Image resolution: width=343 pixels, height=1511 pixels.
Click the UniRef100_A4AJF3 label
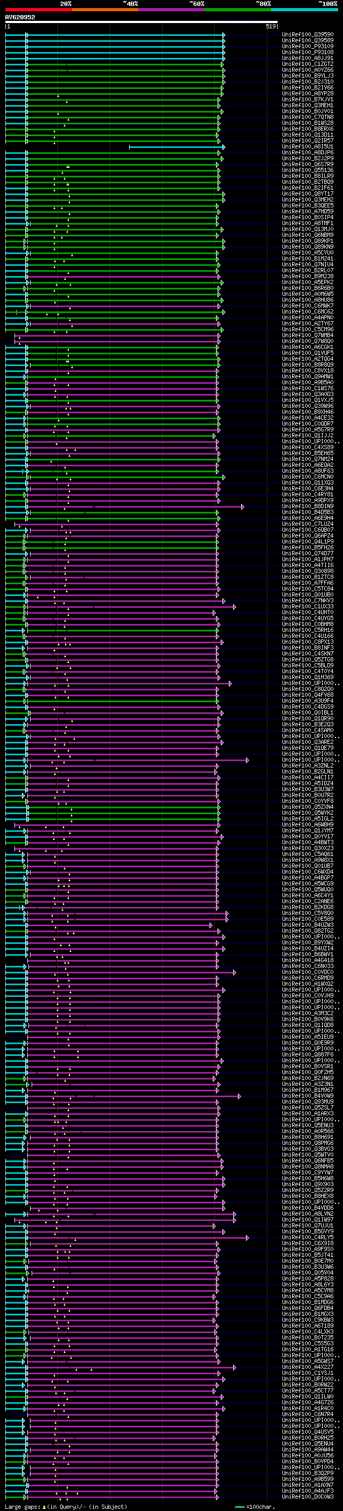(x=308, y=1490)
